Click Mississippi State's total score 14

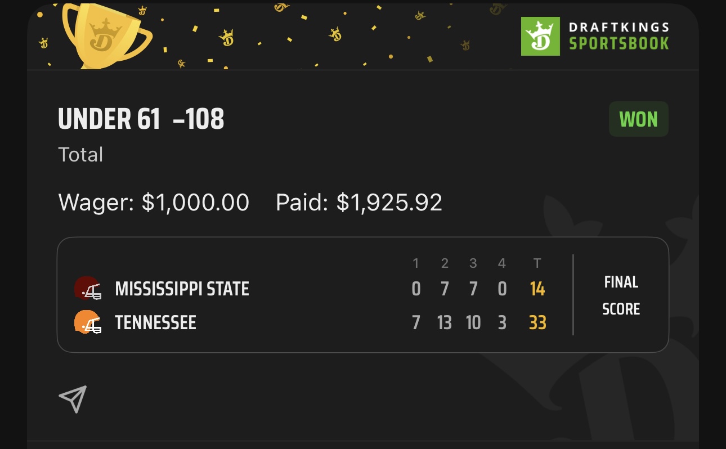(x=537, y=289)
